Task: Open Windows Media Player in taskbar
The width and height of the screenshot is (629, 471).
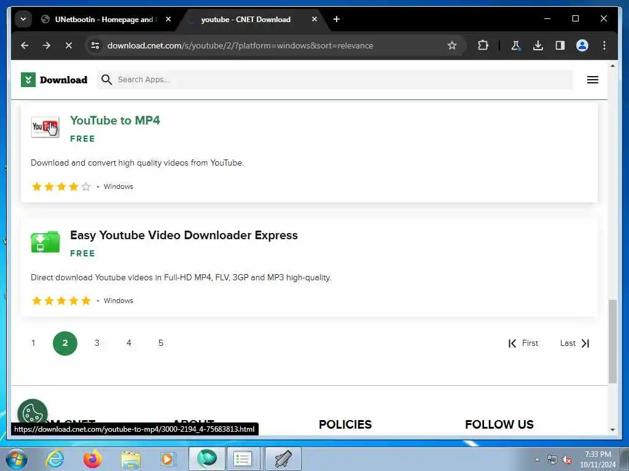Action: (x=167, y=459)
